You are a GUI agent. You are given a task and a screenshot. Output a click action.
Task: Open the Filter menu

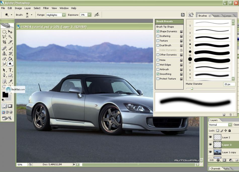point(46,8)
